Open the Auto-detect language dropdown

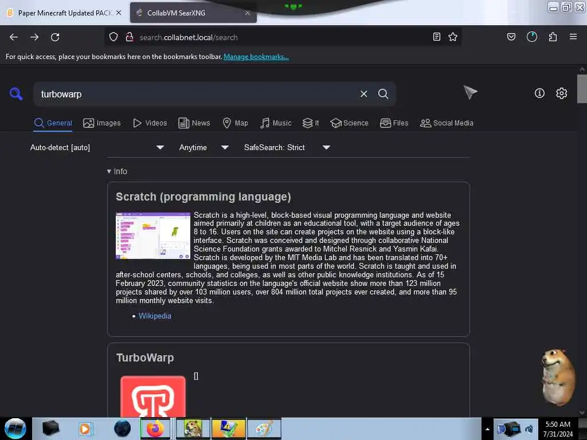pyautogui.click(x=97, y=147)
